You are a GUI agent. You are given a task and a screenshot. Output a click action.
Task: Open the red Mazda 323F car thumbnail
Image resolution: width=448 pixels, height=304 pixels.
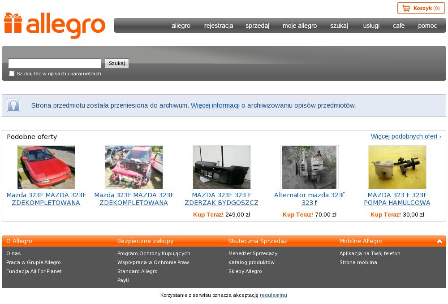[46, 167]
